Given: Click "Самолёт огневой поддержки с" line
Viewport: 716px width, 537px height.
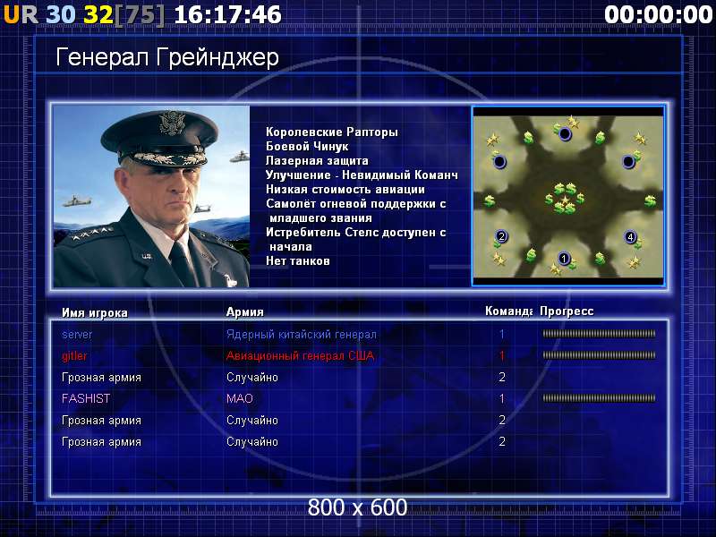Looking at the screenshot, I should tap(355, 204).
